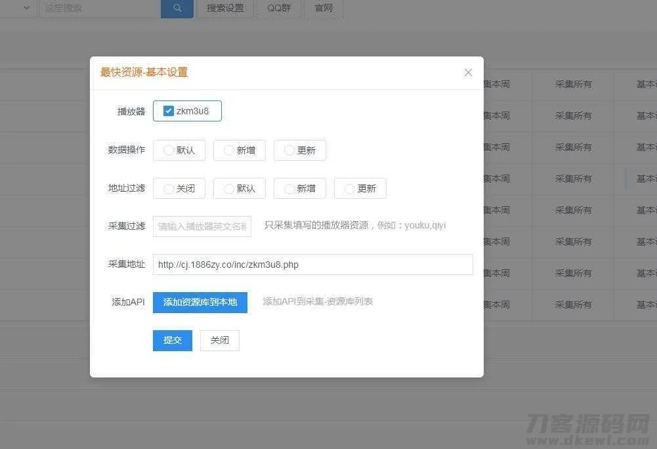The image size is (657, 449).
Task: Click the top search input box
Action: pyautogui.click(x=98, y=9)
